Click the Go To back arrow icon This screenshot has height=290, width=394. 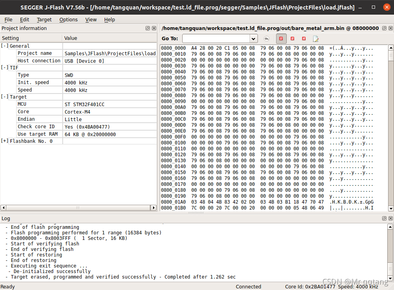pyautogui.click(x=267, y=38)
